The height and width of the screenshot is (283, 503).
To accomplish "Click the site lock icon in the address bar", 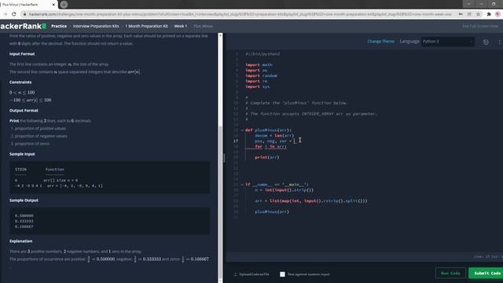I will coord(24,14).
